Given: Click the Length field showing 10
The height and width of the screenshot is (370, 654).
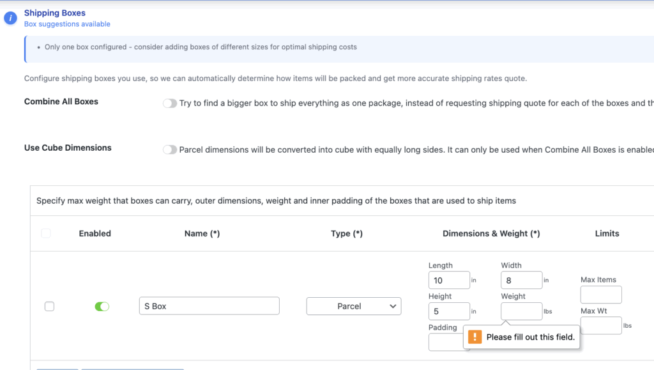Looking at the screenshot, I should pyautogui.click(x=449, y=280).
